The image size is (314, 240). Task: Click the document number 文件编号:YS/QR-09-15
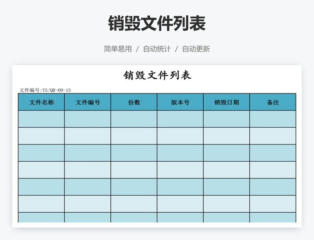[x=45, y=90]
